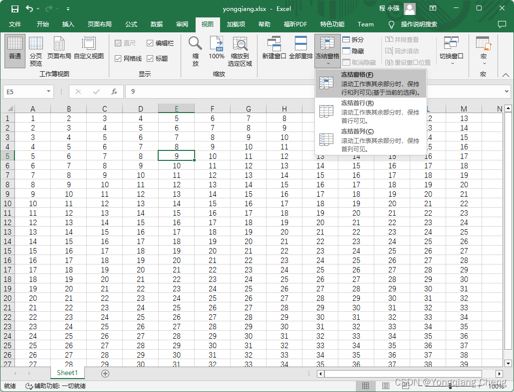514x392 pixels.
Task: Click the Insert Function fx icon
Action: pyautogui.click(x=114, y=92)
